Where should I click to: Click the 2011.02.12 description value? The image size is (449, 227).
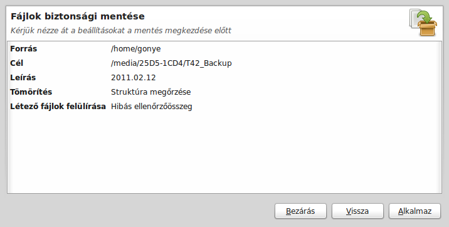click(x=134, y=78)
